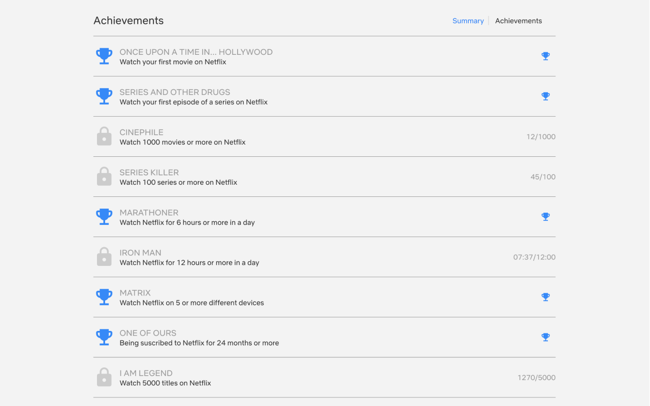Select the SERIES KILLER achievement title
The image size is (650, 406).
coord(149,172)
